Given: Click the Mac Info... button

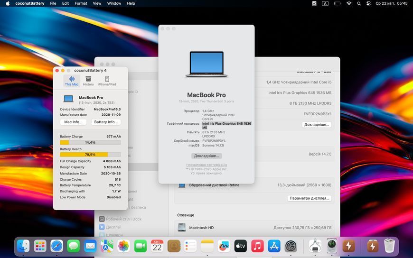Looking at the screenshot, I should pos(73,122).
